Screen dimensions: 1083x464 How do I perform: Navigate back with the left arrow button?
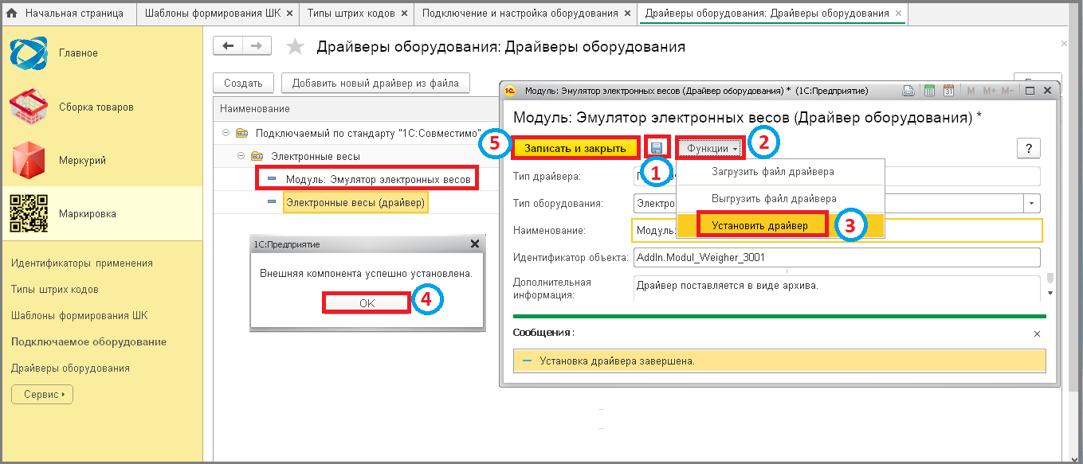228,46
